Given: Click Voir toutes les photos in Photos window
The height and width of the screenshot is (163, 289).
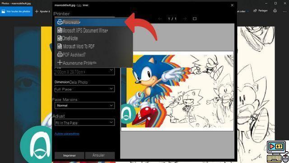Looking at the screenshot, I should click(x=16, y=11).
